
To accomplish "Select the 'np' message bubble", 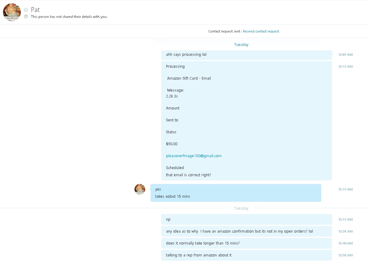I will (x=247, y=219).
